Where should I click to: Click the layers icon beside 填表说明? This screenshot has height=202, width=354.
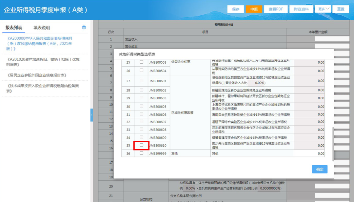pyautogui.click(x=84, y=27)
